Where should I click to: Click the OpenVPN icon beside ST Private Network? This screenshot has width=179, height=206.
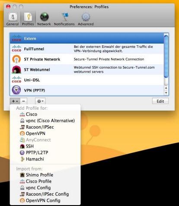16,59
